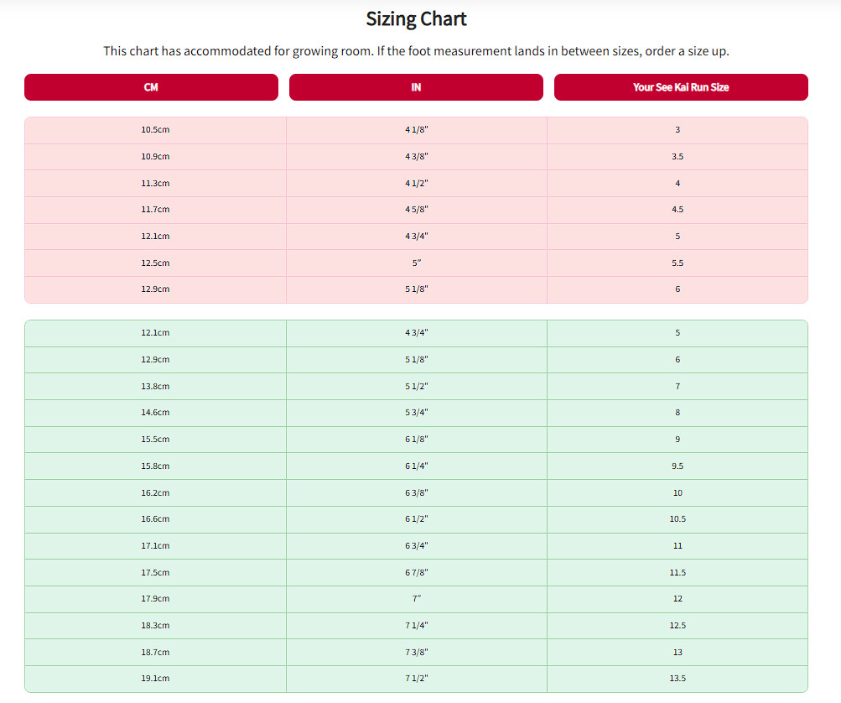Select the 11.3cm cell
The image size is (841, 703).
coord(156,183)
